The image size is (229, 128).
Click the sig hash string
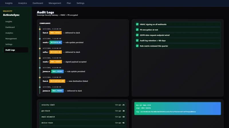[168, 112]
